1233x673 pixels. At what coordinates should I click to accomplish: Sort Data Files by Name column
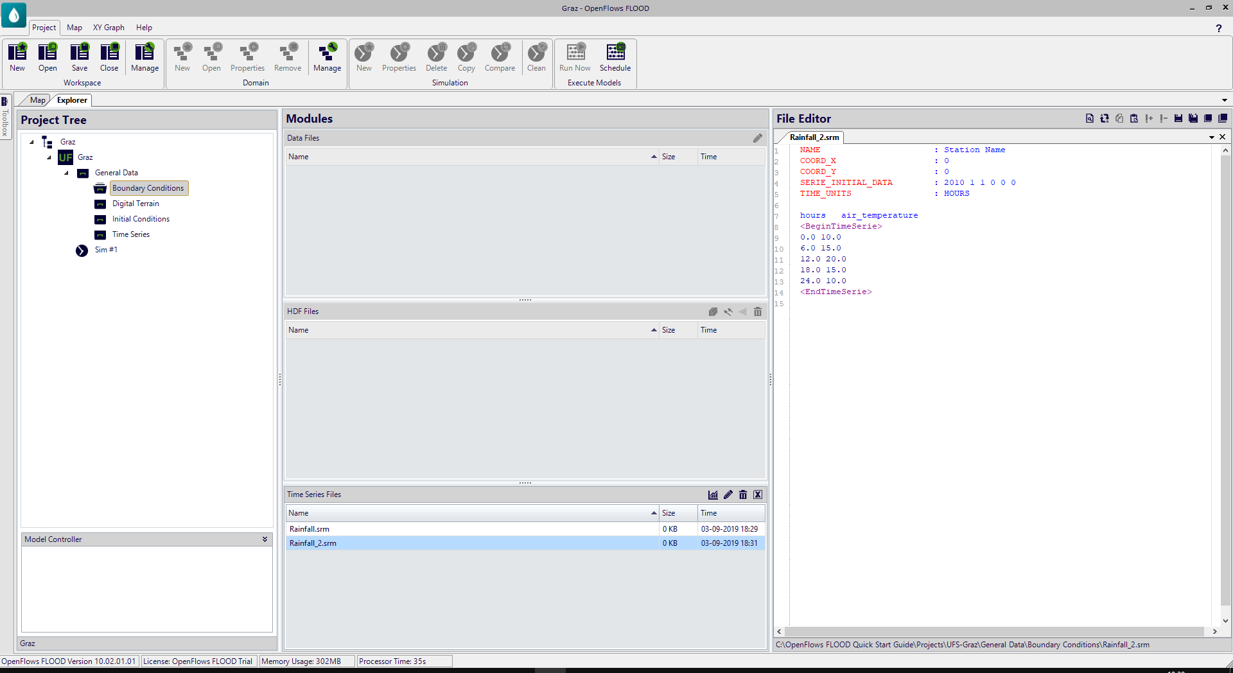pyautogui.click(x=472, y=157)
